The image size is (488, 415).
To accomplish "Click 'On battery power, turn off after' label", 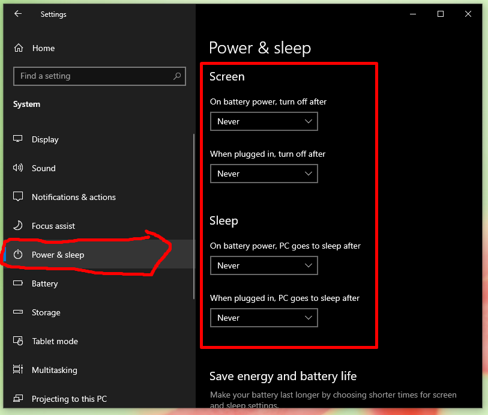I will point(268,102).
